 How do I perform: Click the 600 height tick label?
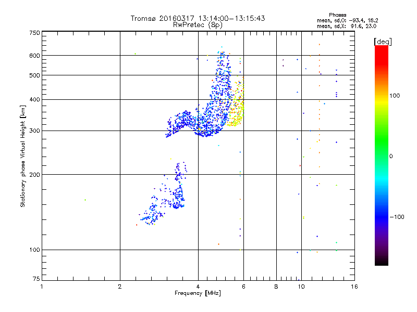[x=34, y=56]
